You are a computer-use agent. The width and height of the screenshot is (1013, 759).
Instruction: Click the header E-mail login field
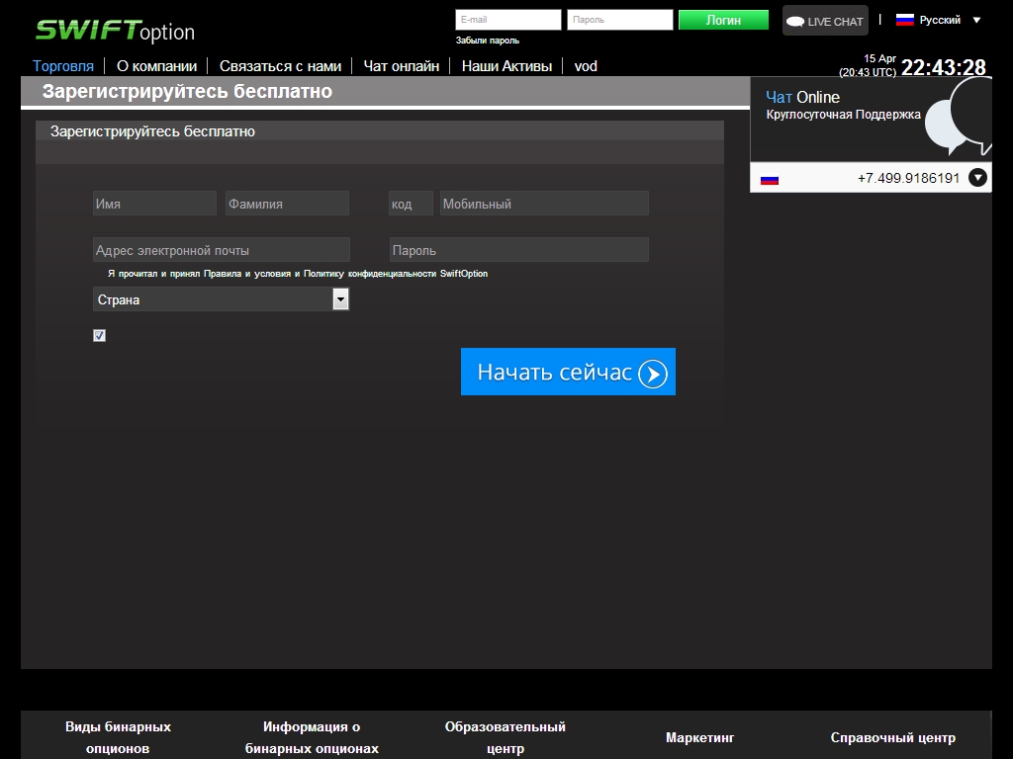507,20
